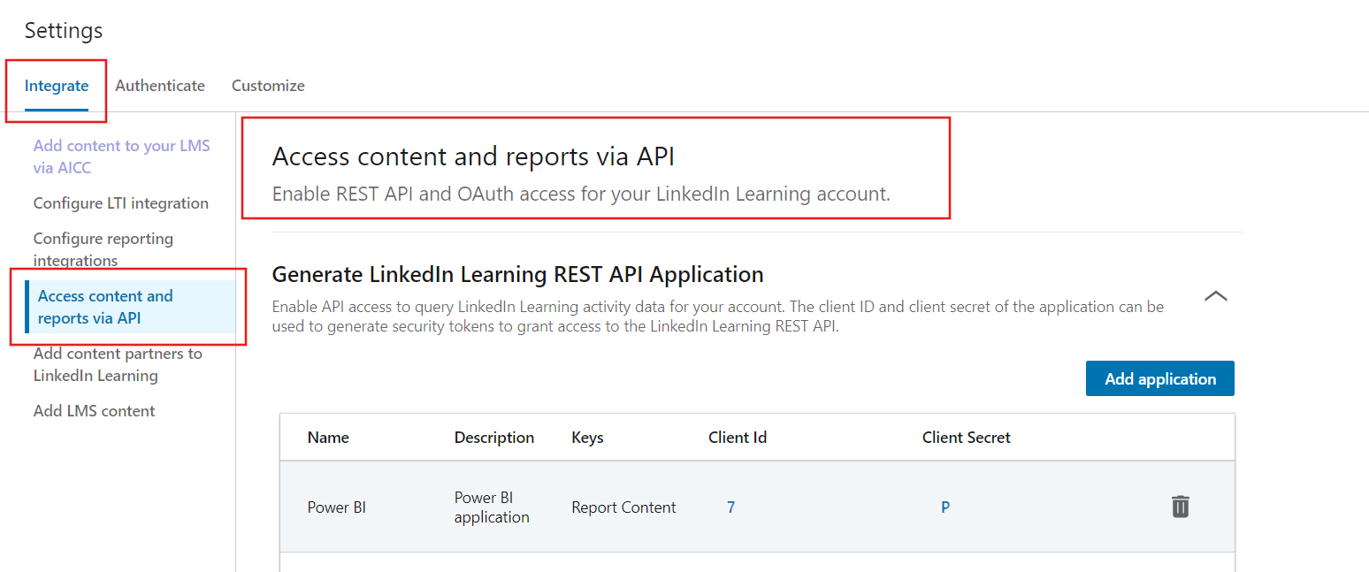Click the Add application button
The image size is (1369, 572).
click(1159, 378)
